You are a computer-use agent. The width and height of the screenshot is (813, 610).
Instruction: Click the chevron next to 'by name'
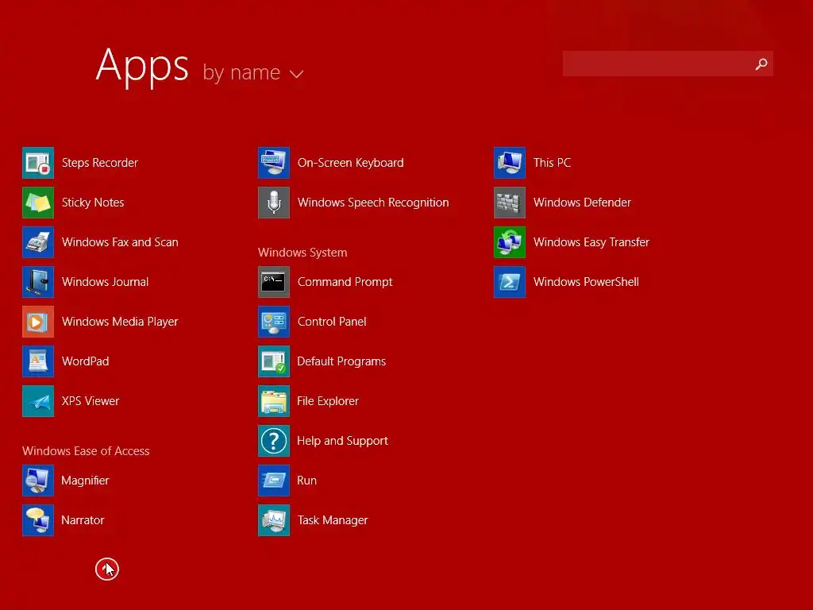pos(296,74)
